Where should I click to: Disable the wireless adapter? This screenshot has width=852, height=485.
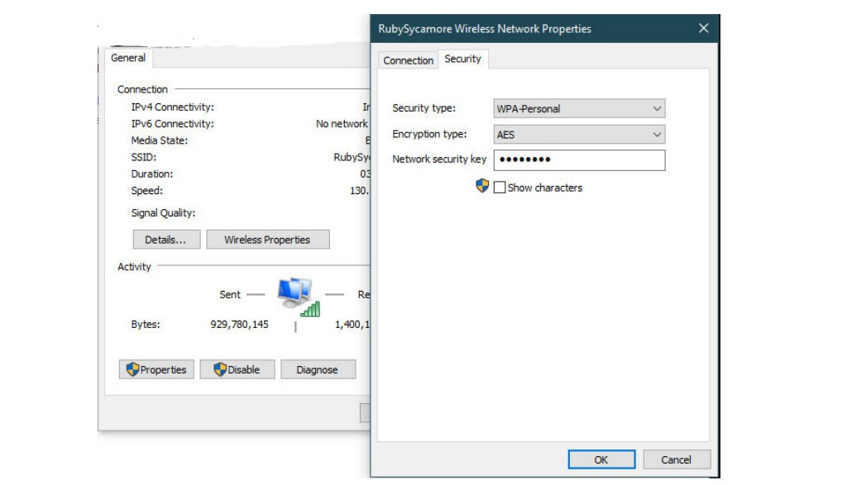[237, 369]
